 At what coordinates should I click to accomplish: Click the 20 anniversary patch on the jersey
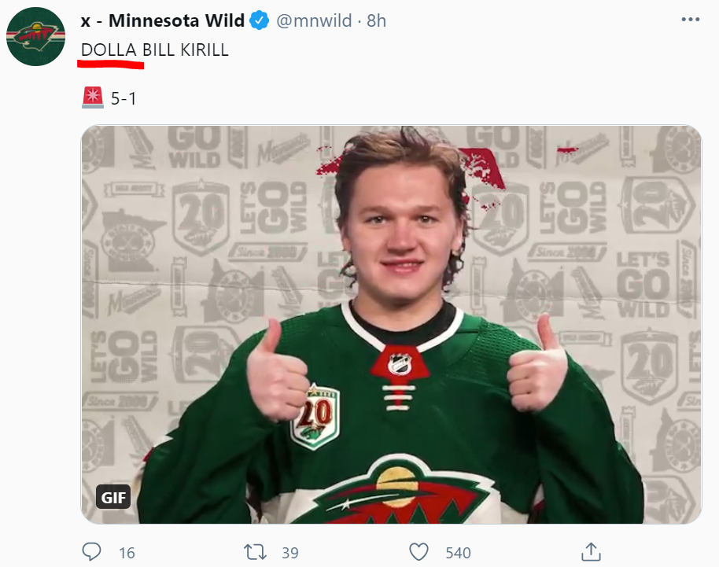316,417
